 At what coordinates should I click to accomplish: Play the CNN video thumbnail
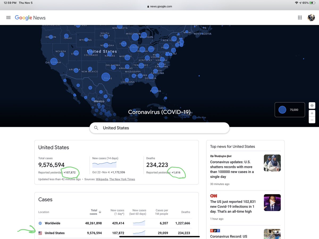[x=272, y=203]
